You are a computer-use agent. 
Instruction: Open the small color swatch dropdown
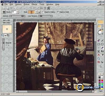(102, 26)
